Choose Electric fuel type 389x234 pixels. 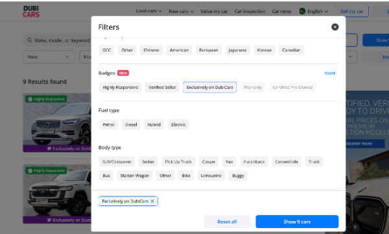178,124
